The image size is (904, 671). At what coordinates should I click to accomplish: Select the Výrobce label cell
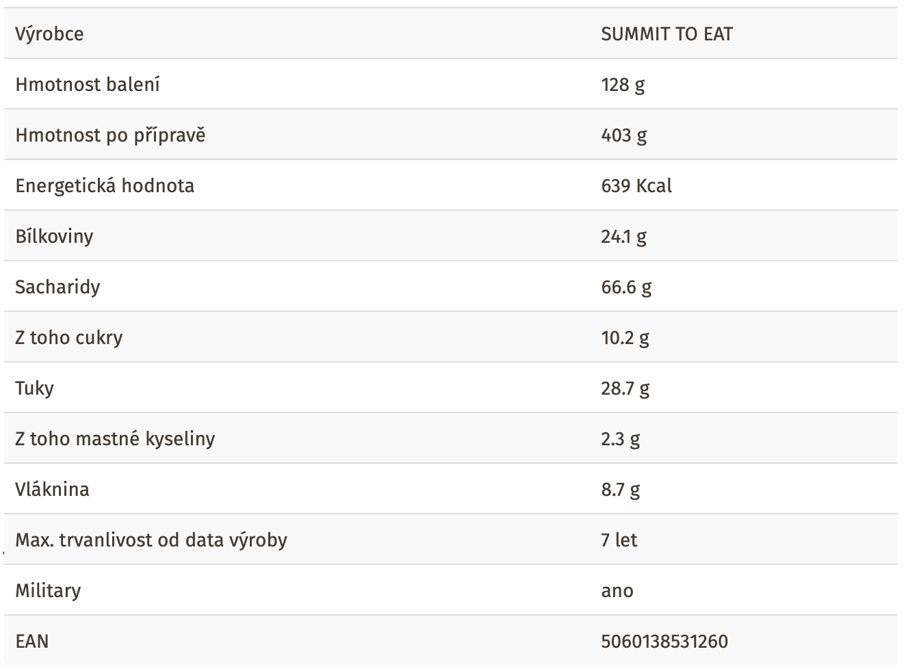[x=49, y=34]
